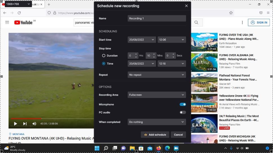This screenshot has height=153, width=273.
Task: Open Mail app from the taskbar
Action: coord(150,148)
